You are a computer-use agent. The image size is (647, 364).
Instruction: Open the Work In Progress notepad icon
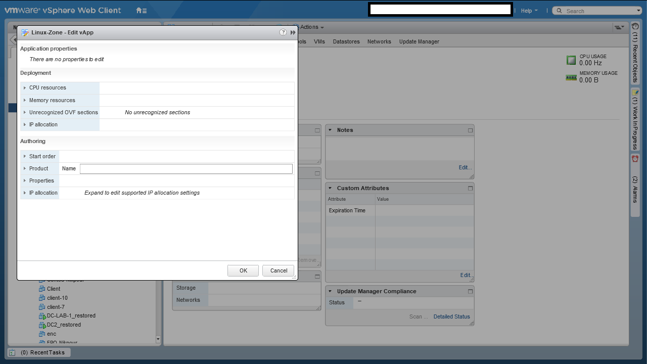[x=635, y=93]
